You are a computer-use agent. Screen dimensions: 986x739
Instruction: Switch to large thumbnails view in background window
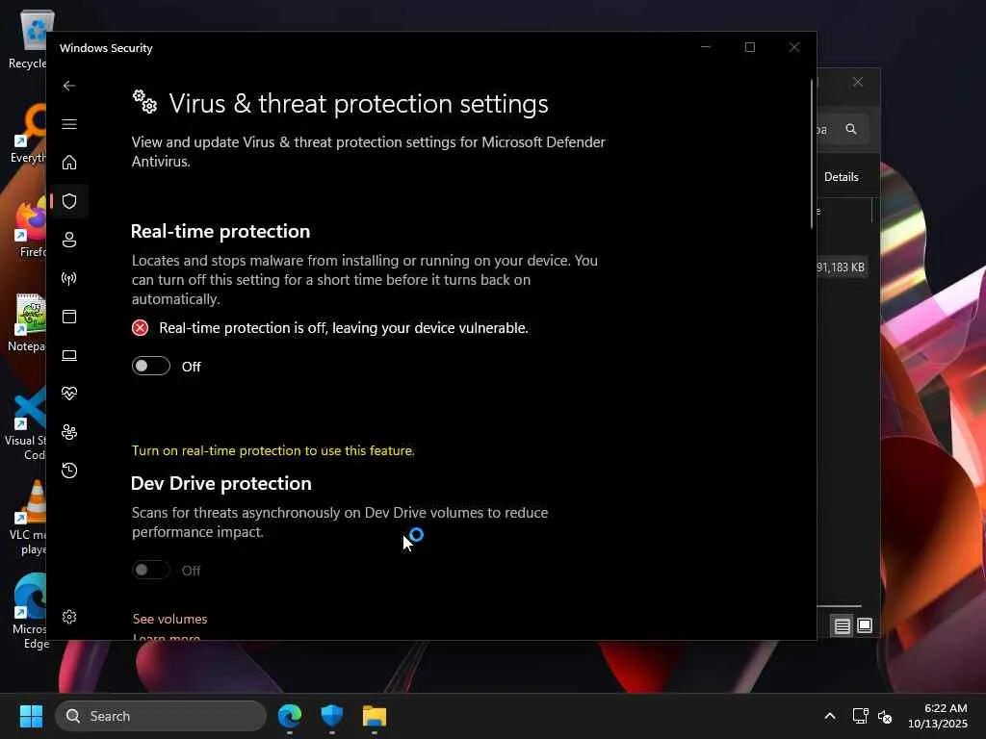(x=865, y=625)
